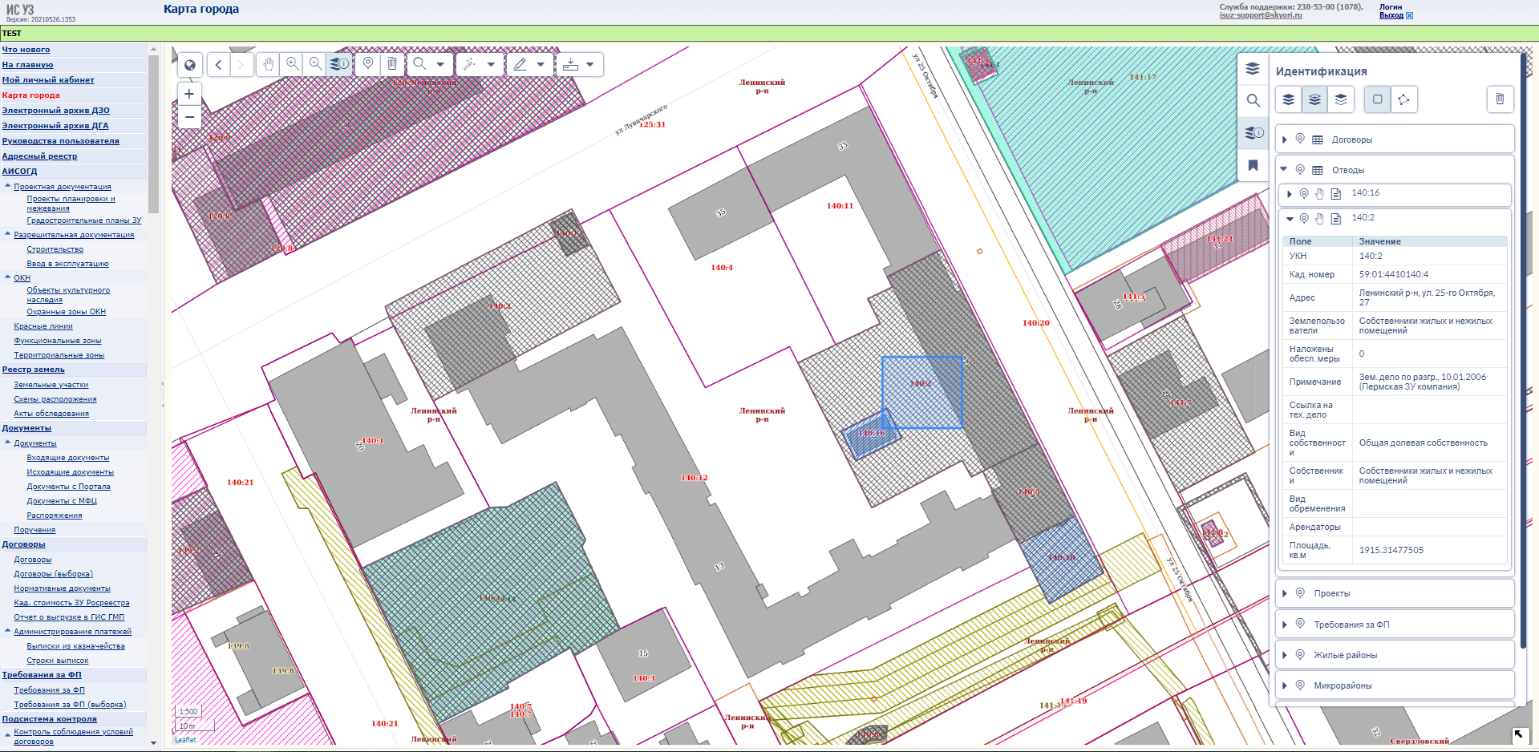Expand the Договоры results group
The height and width of the screenshot is (752, 1539).
1285,139
